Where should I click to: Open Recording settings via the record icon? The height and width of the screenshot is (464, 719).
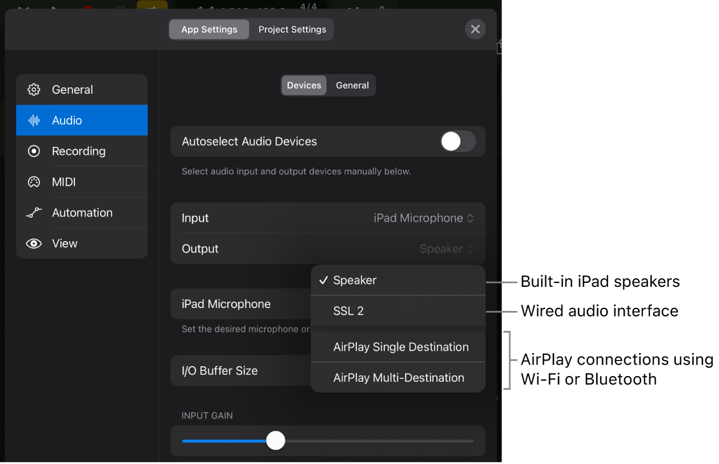34,151
